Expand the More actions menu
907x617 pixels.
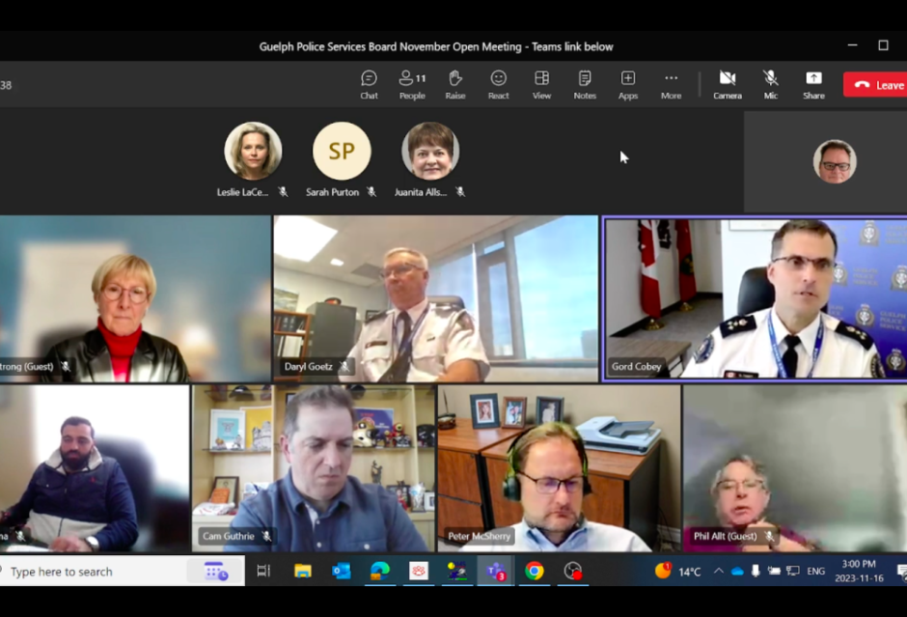point(671,84)
